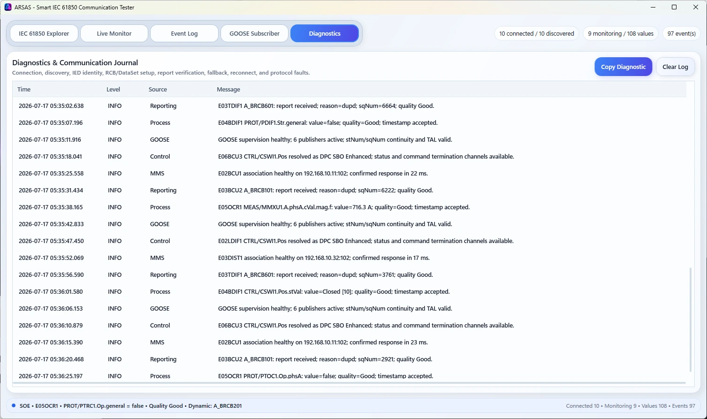Select the GOOSE row at 05:36:06.153

click(x=350, y=309)
